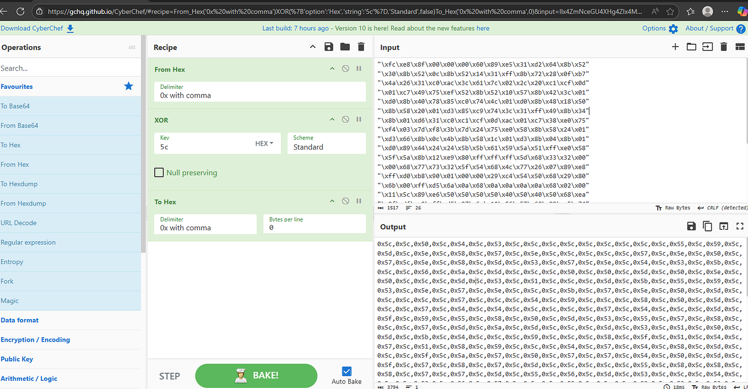Open the output in a new tab
This screenshot has height=389, width=748.
pos(724,226)
